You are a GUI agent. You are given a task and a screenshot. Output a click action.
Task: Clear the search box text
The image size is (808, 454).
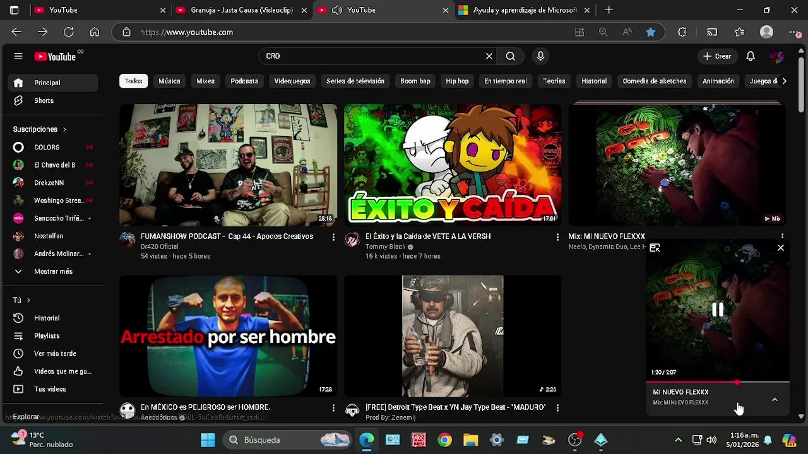tap(489, 56)
